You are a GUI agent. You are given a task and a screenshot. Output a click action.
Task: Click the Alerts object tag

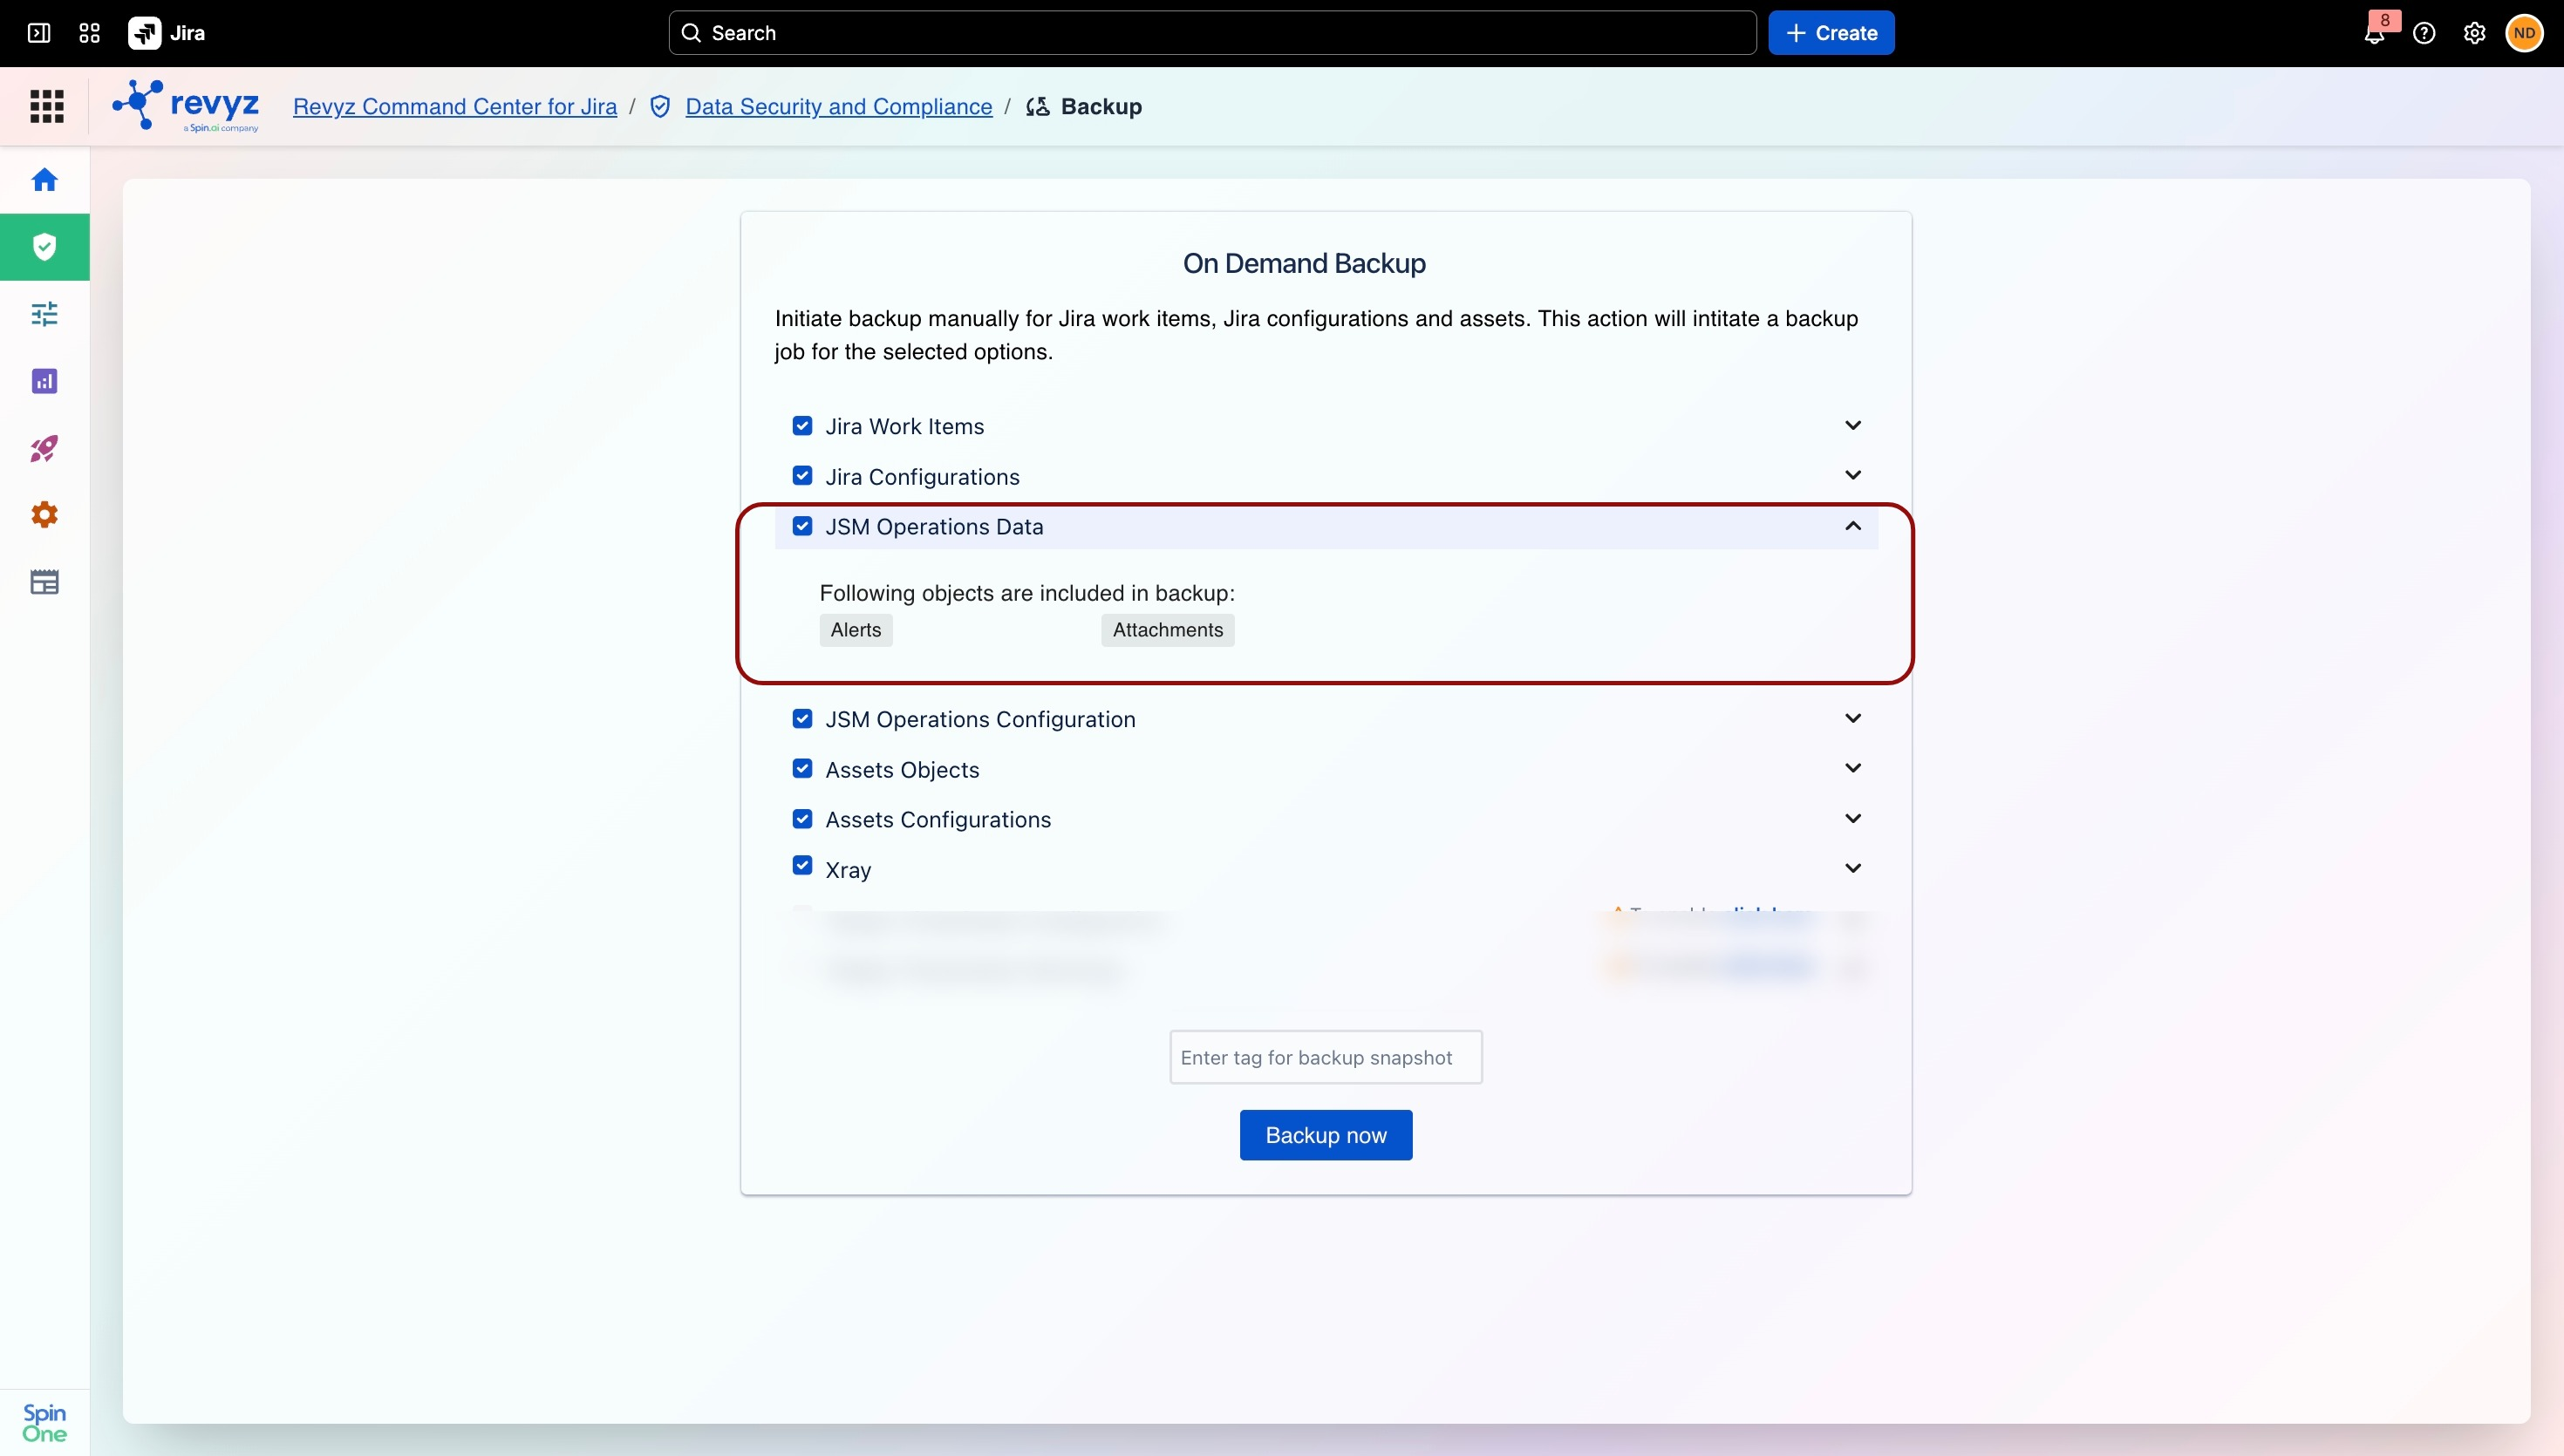[856, 630]
